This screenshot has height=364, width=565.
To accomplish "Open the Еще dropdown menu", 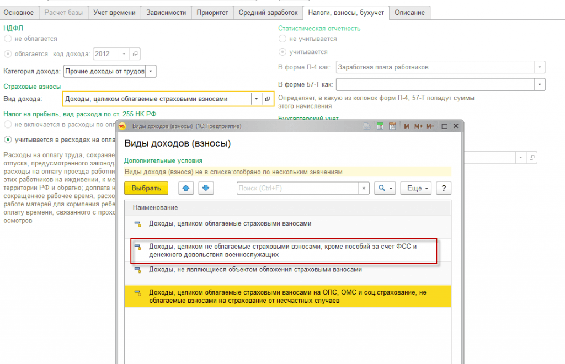I will click(x=418, y=188).
